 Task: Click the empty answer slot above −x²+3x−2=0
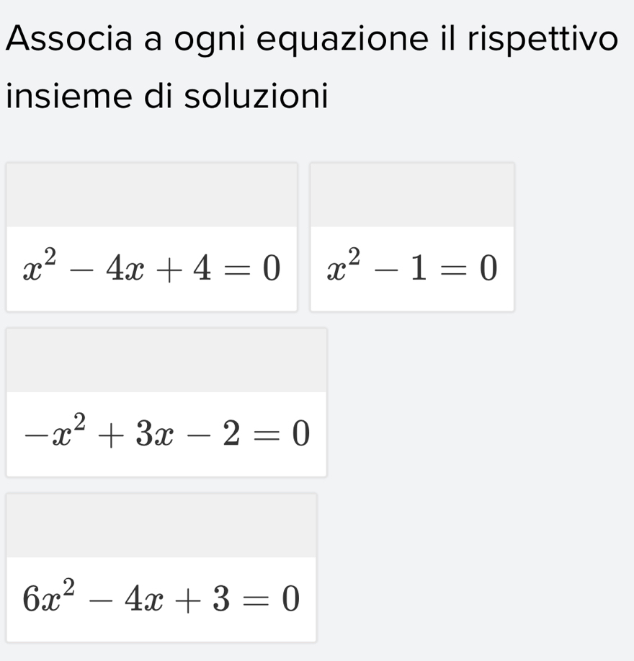[166, 360]
